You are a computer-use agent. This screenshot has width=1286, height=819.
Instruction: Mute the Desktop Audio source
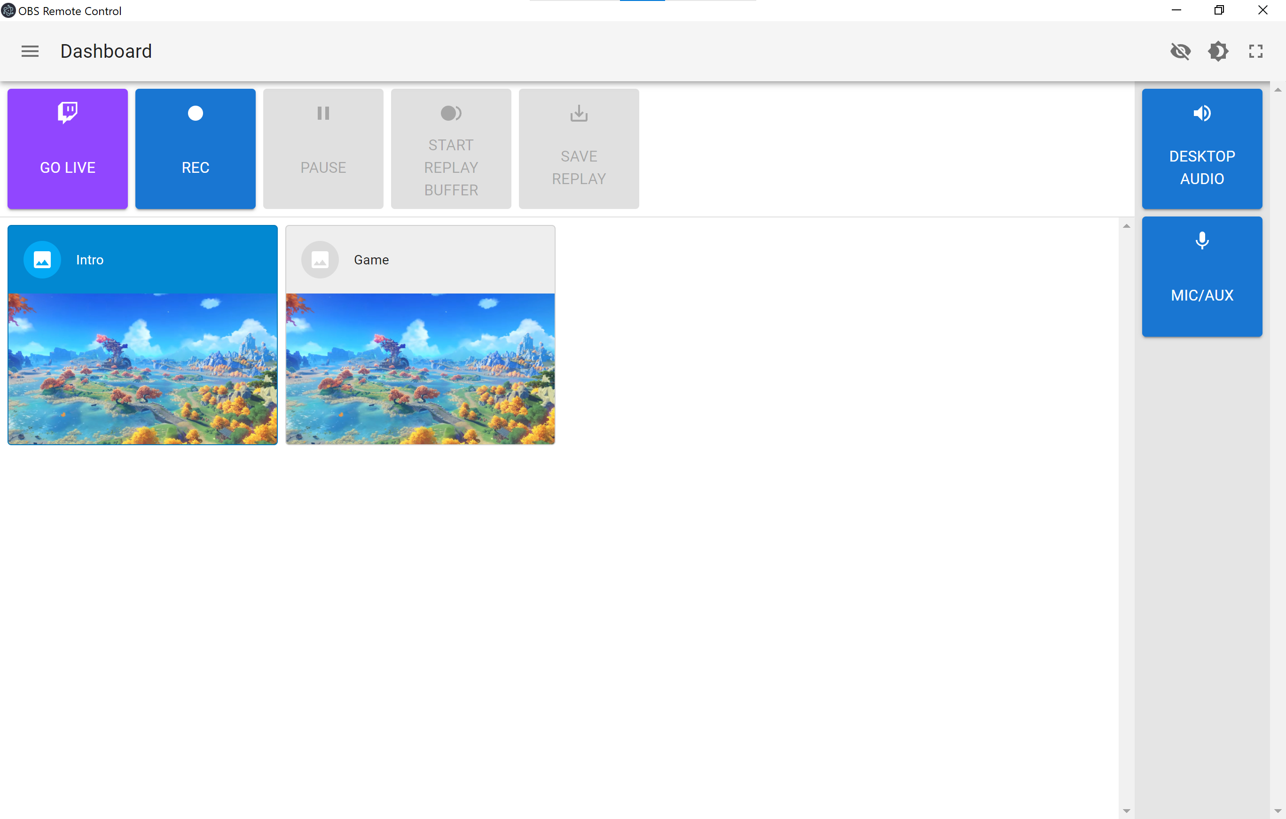pyautogui.click(x=1201, y=148)
